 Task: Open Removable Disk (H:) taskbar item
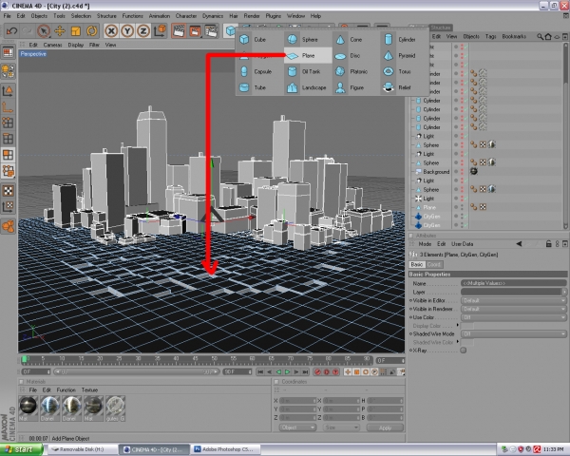pos(82,449)
